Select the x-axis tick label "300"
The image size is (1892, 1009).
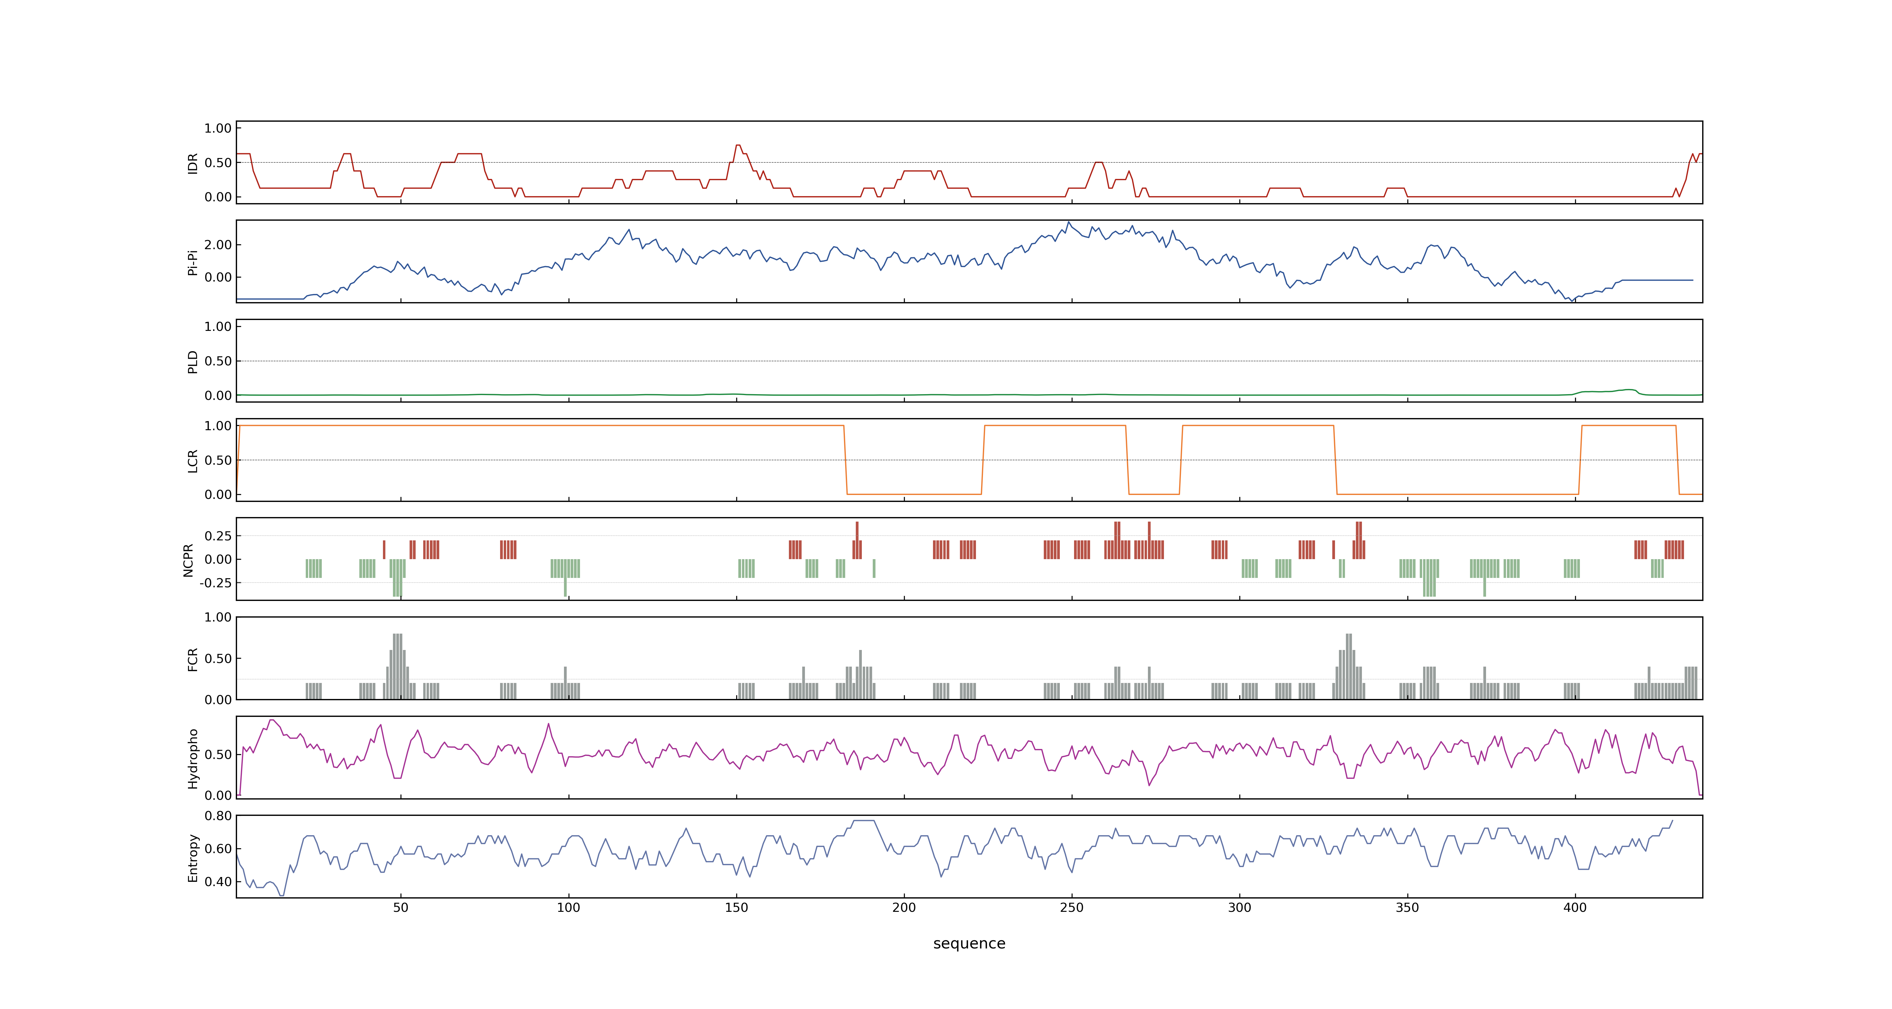click(x=1240, y=908)
